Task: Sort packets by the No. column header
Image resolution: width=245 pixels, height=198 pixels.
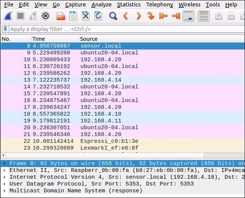Action: click(16, 39)
